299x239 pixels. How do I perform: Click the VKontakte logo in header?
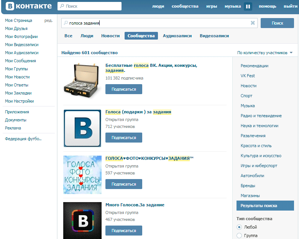[x=29, y=6]
